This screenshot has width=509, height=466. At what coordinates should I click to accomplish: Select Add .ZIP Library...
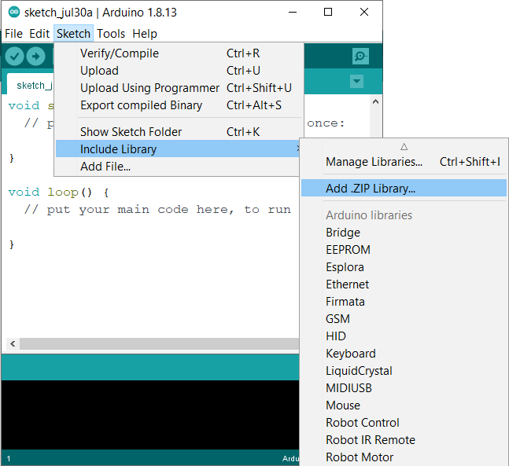[x=404, y=188]
